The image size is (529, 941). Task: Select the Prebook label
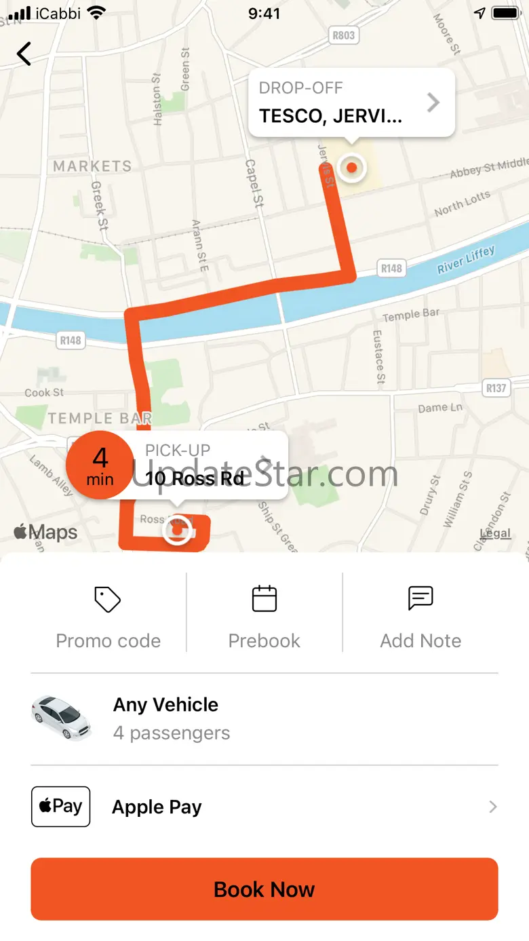264,641
